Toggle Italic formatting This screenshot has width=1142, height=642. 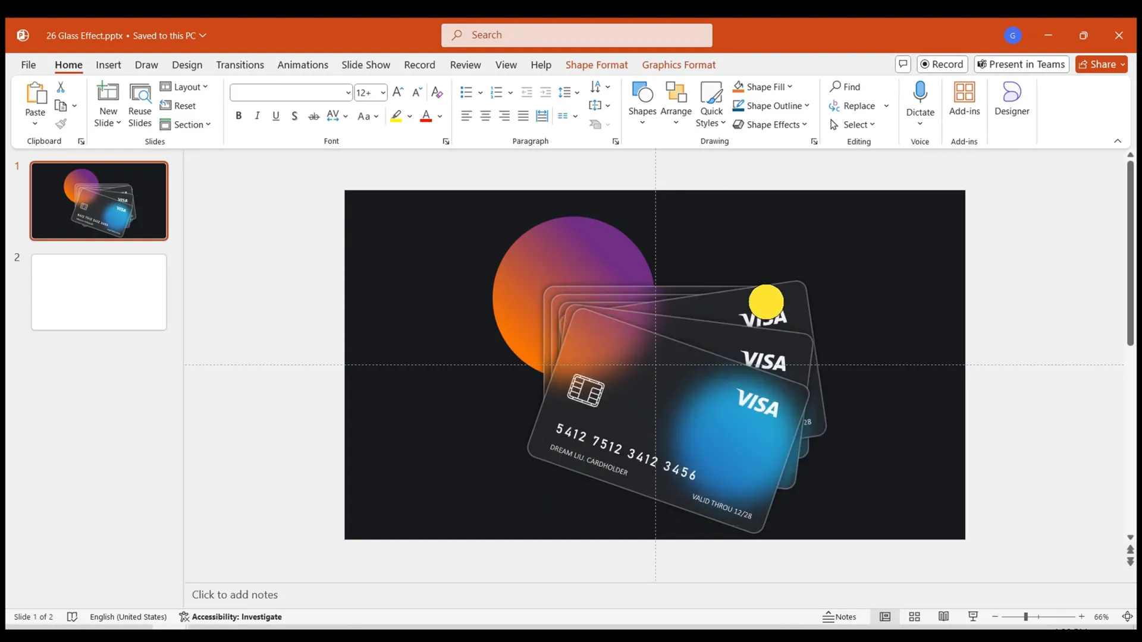tap(257, 116)
